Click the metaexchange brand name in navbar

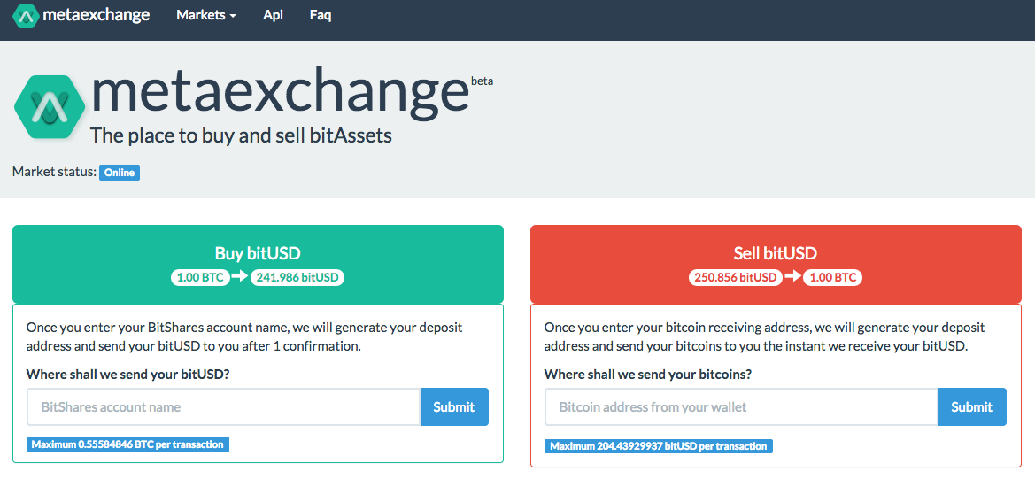(97, 14)
